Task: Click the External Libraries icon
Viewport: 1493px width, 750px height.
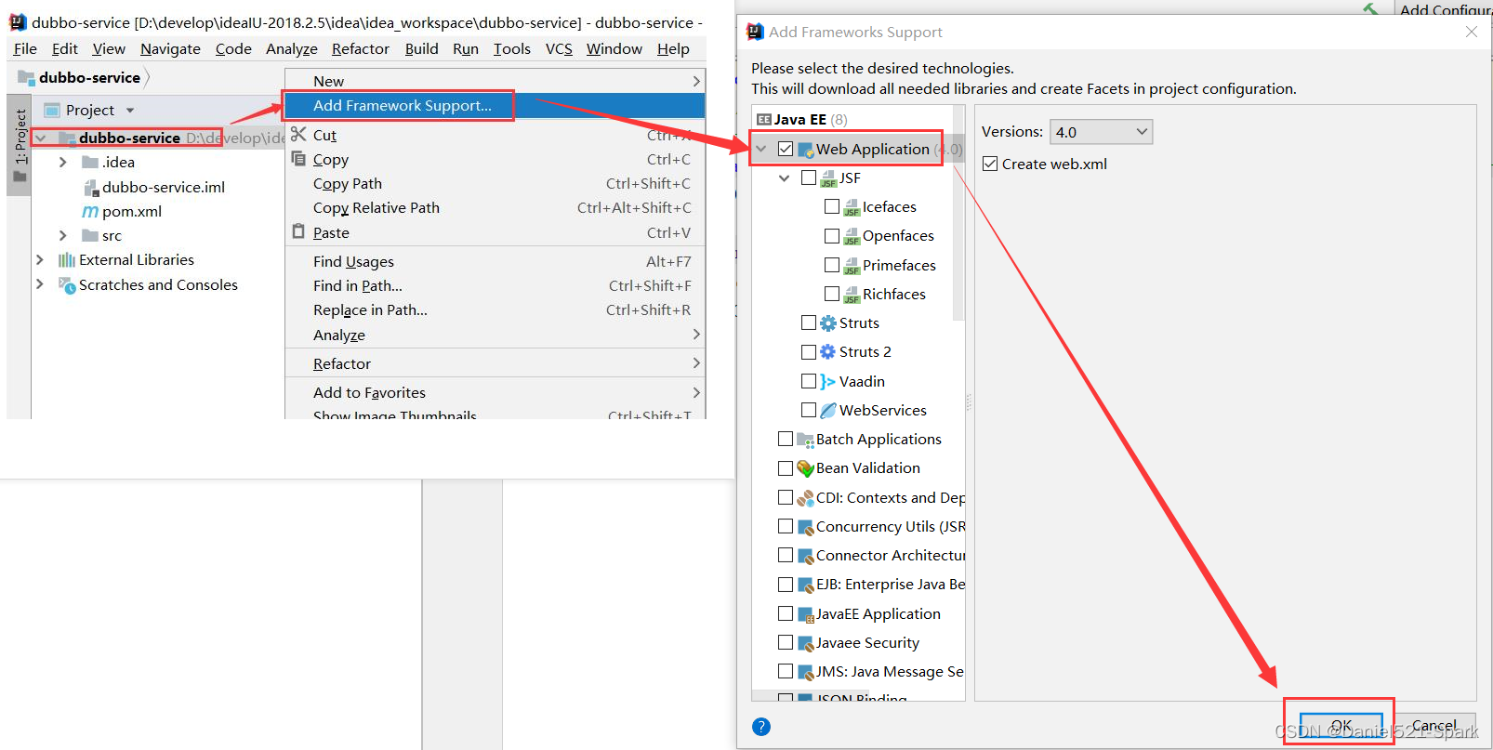Action: point(67,260)
